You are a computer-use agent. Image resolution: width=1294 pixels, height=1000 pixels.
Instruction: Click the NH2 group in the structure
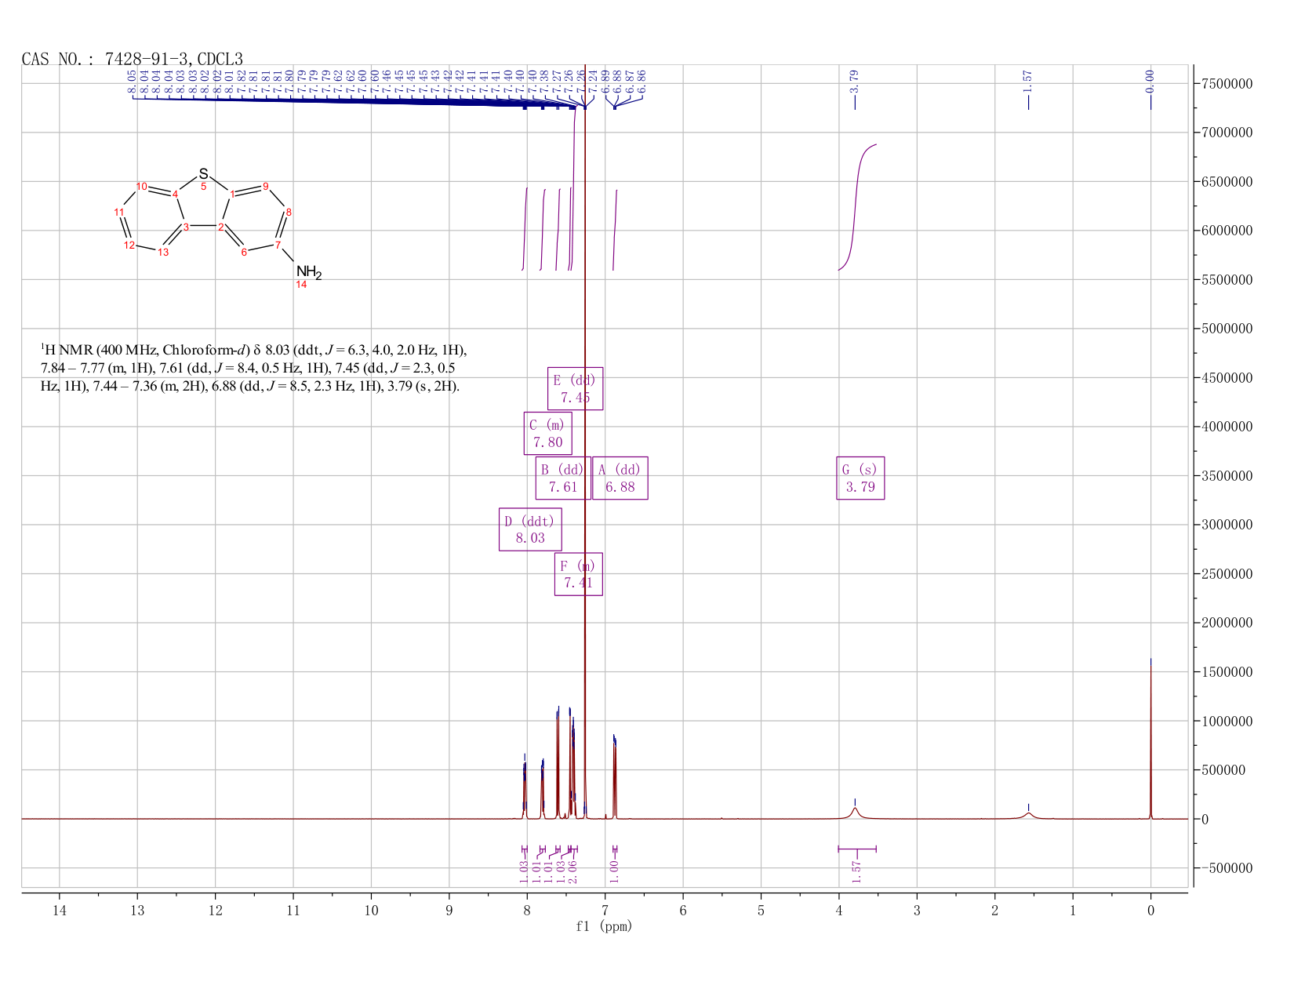click(x=309, y=273)
